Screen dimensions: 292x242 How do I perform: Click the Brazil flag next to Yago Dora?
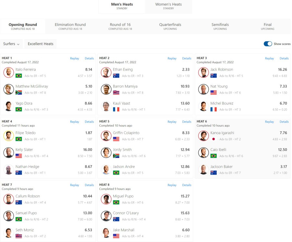point(19,109)
